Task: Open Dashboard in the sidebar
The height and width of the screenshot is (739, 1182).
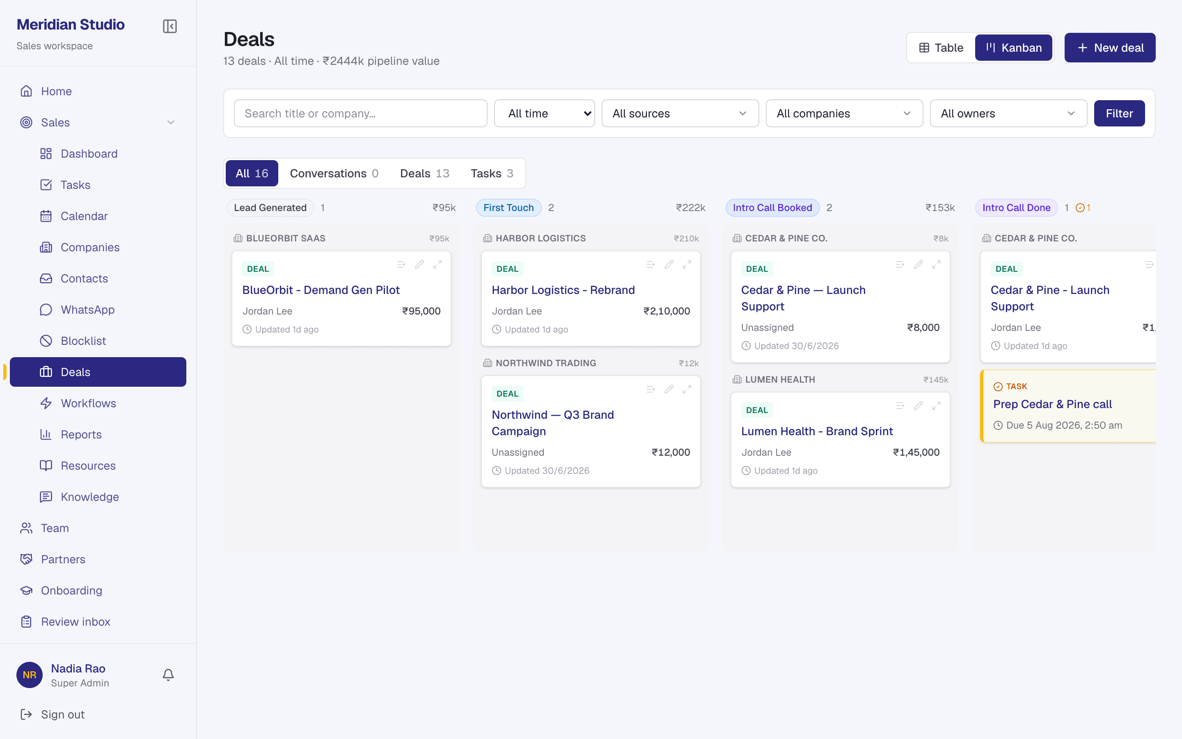Action: pyautogui.click(x=98, y=154)
